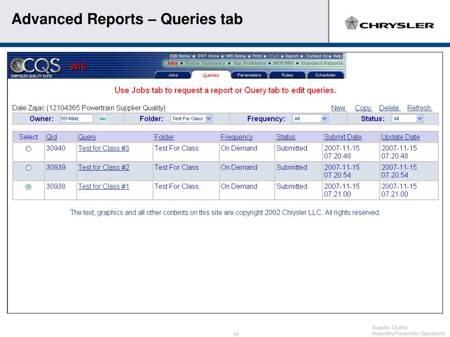Click the Copy link
Viewport: 450px width, 337px height.
pos(363,108)
